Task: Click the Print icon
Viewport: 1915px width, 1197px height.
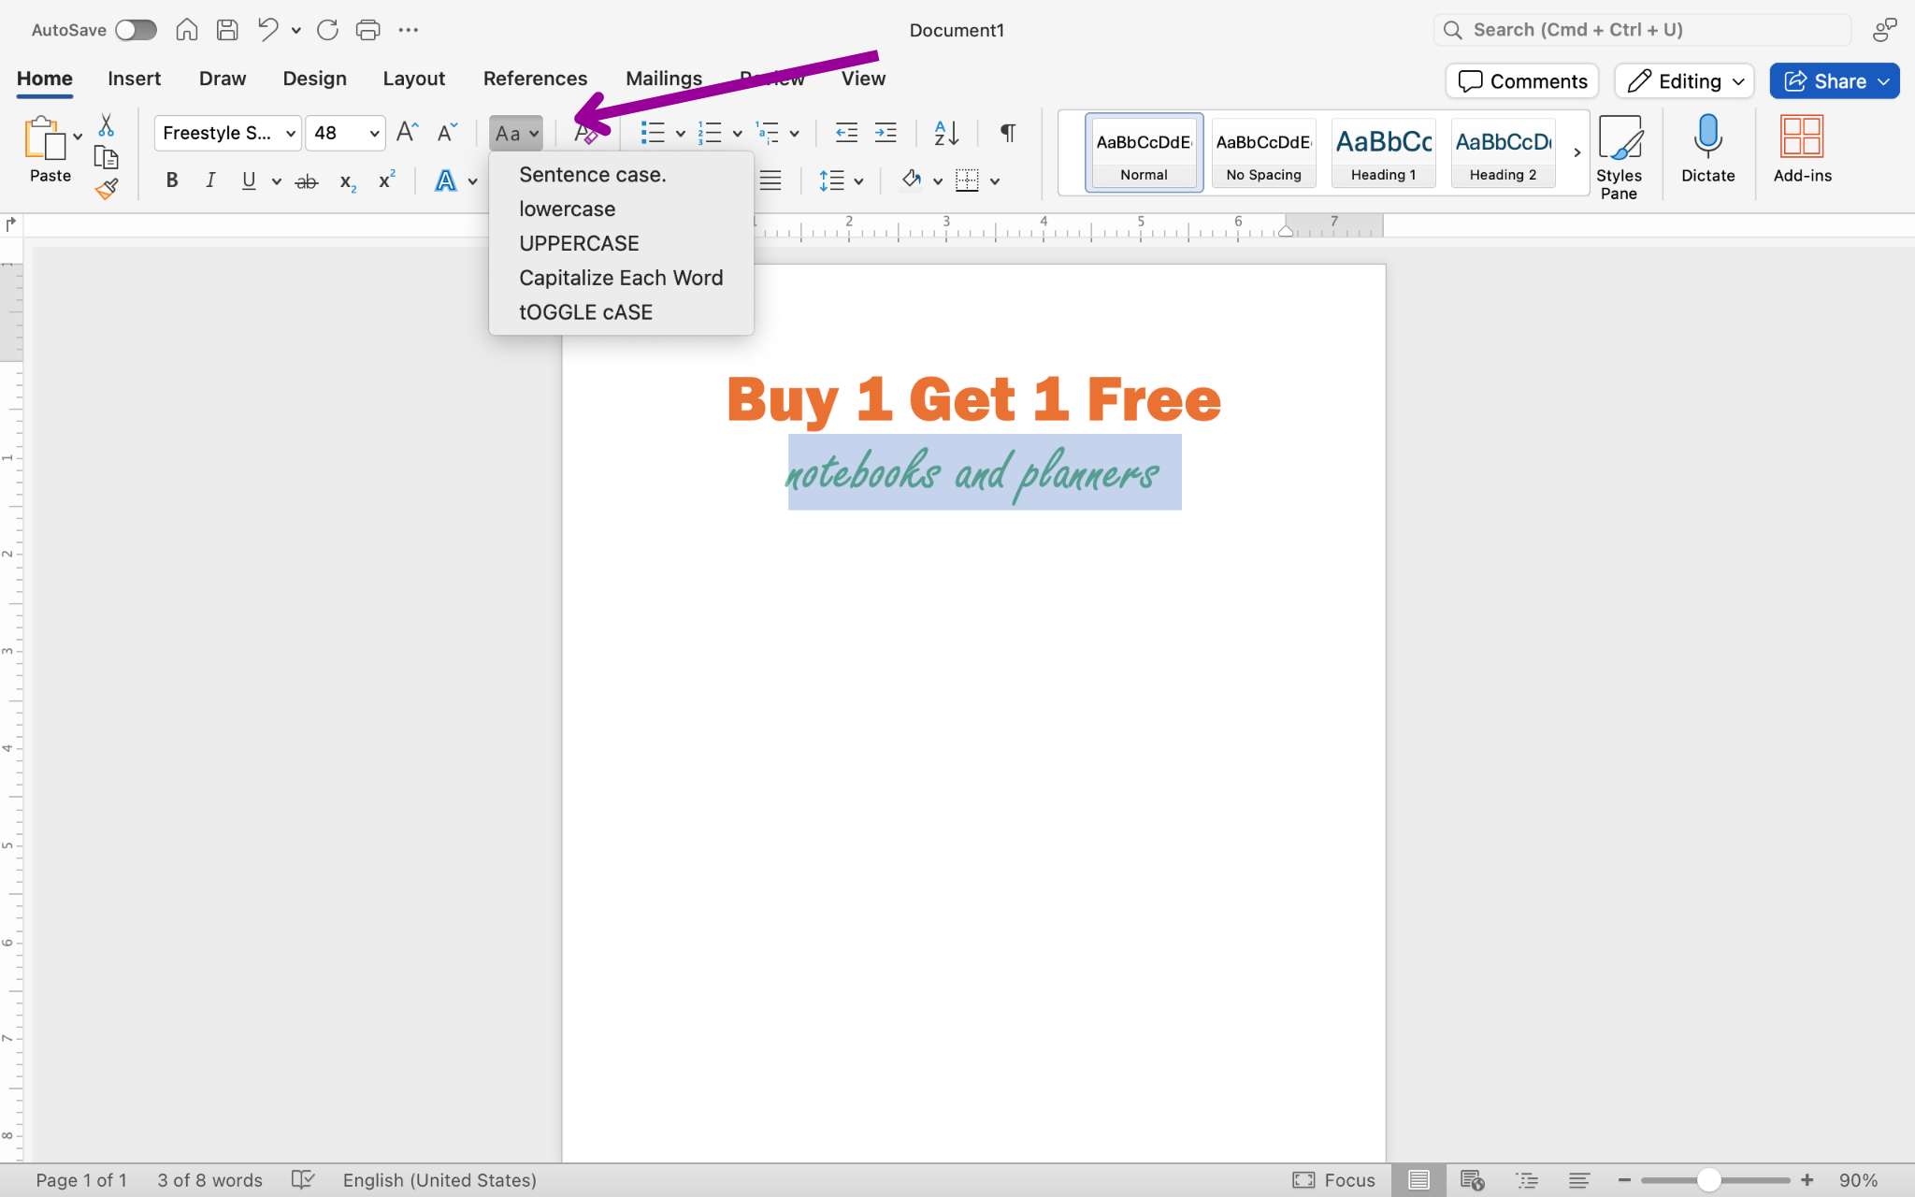Action: click(367, 30)
